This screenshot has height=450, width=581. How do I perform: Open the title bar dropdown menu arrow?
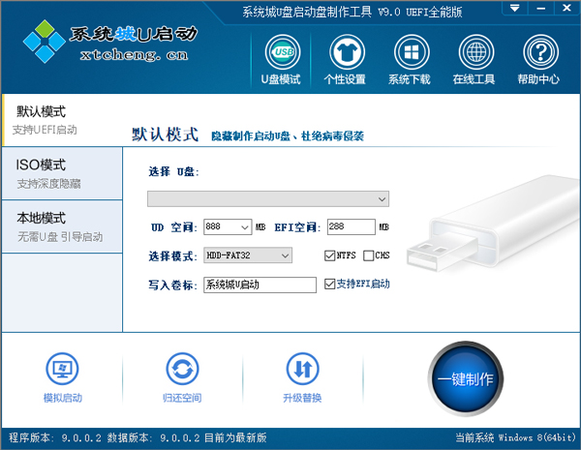(514, 8)
